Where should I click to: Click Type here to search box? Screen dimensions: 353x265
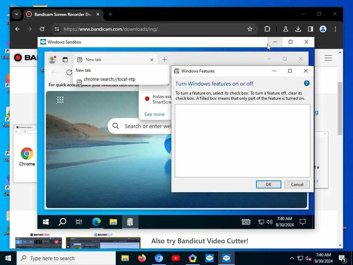click(x=66, y=258)
